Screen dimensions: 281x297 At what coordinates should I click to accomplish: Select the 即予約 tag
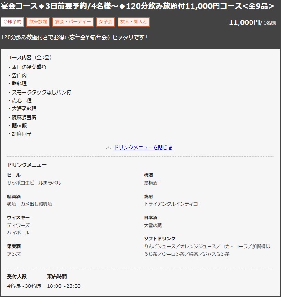click(12, 22)
